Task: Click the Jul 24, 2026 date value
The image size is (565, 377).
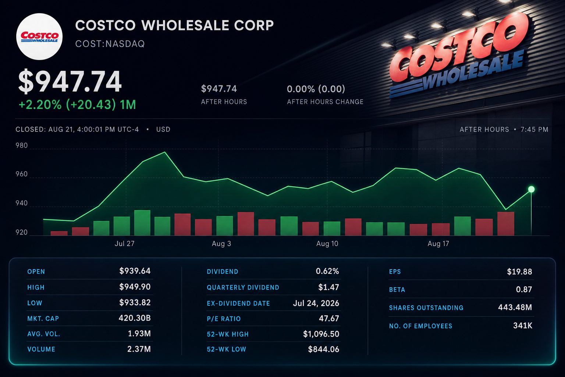Action: pyautogui.click(x=316, y=303)
